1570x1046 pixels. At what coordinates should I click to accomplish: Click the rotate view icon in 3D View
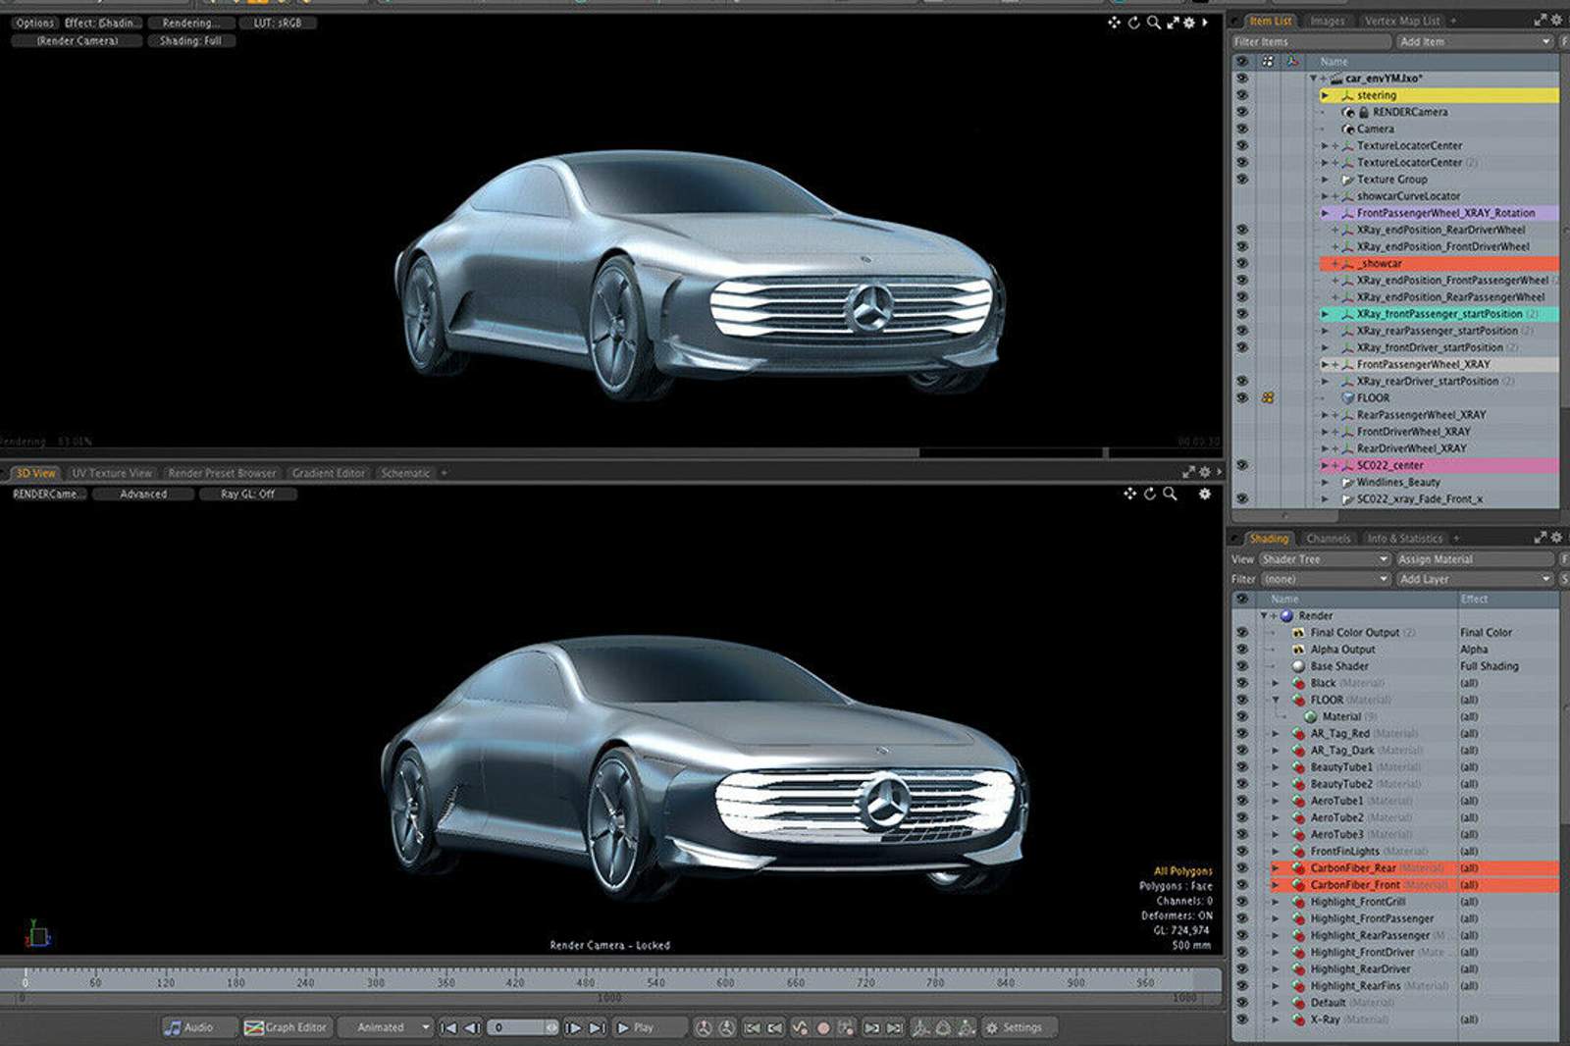(x=1150, y=494)
